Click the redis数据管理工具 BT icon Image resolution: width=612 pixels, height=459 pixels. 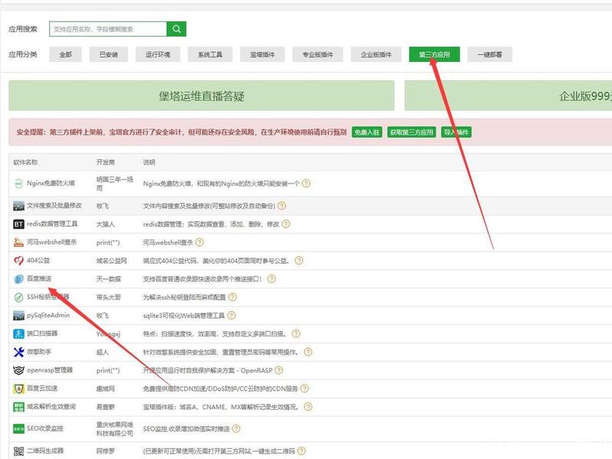18,224
